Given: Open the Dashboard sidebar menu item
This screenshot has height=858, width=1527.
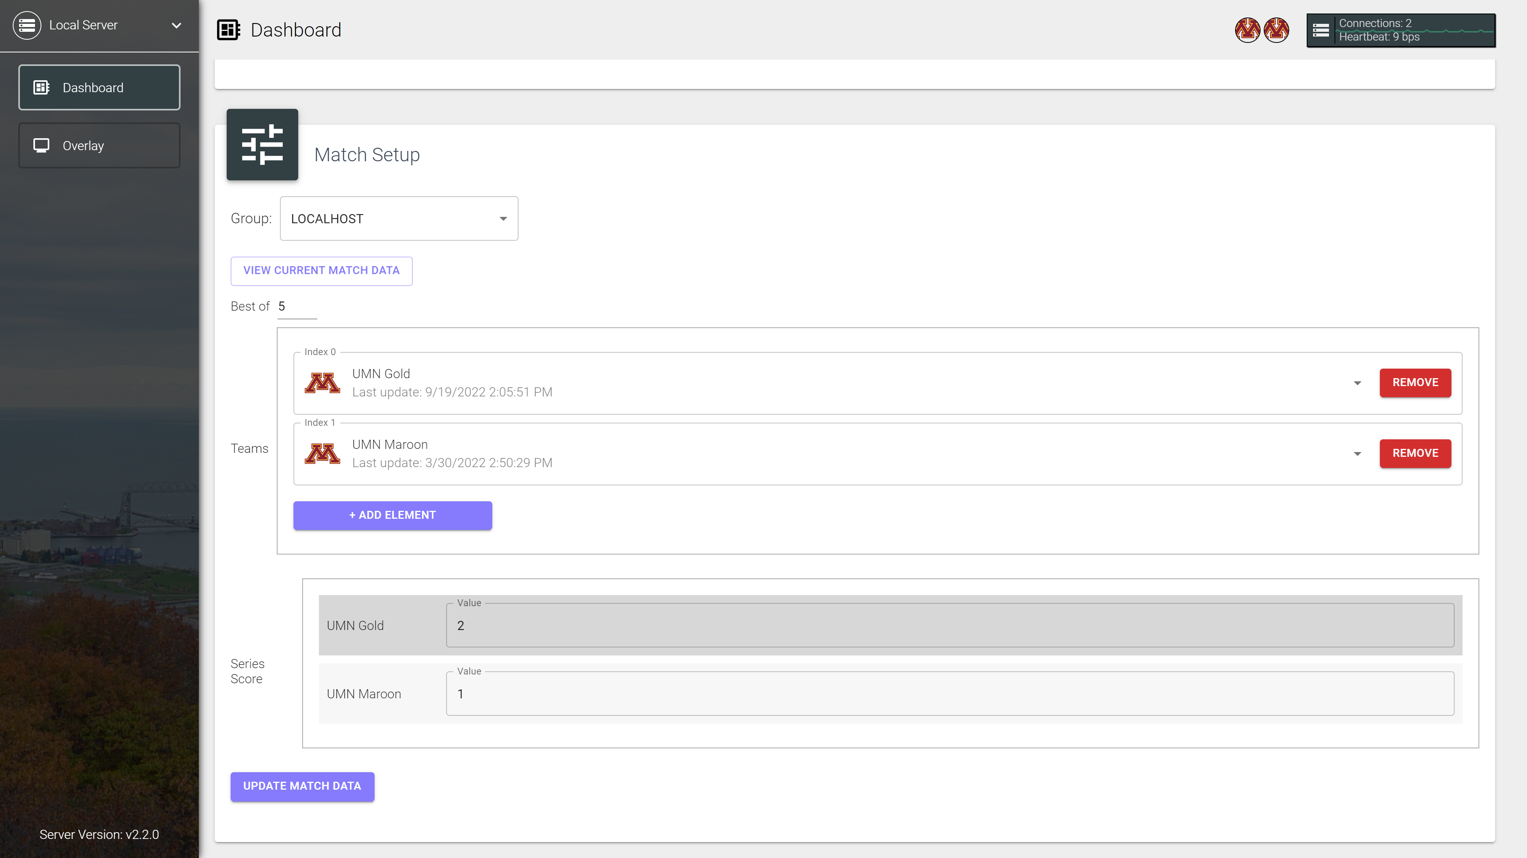Looking at the screenshot, I should click(x=99, y=88).
